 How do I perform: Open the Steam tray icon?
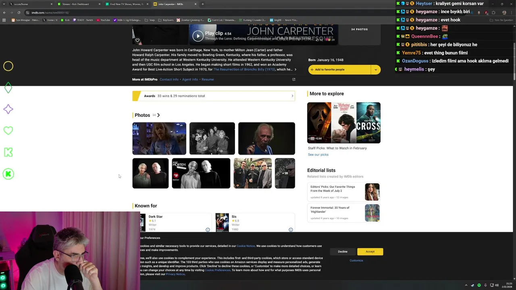(472, 285)
